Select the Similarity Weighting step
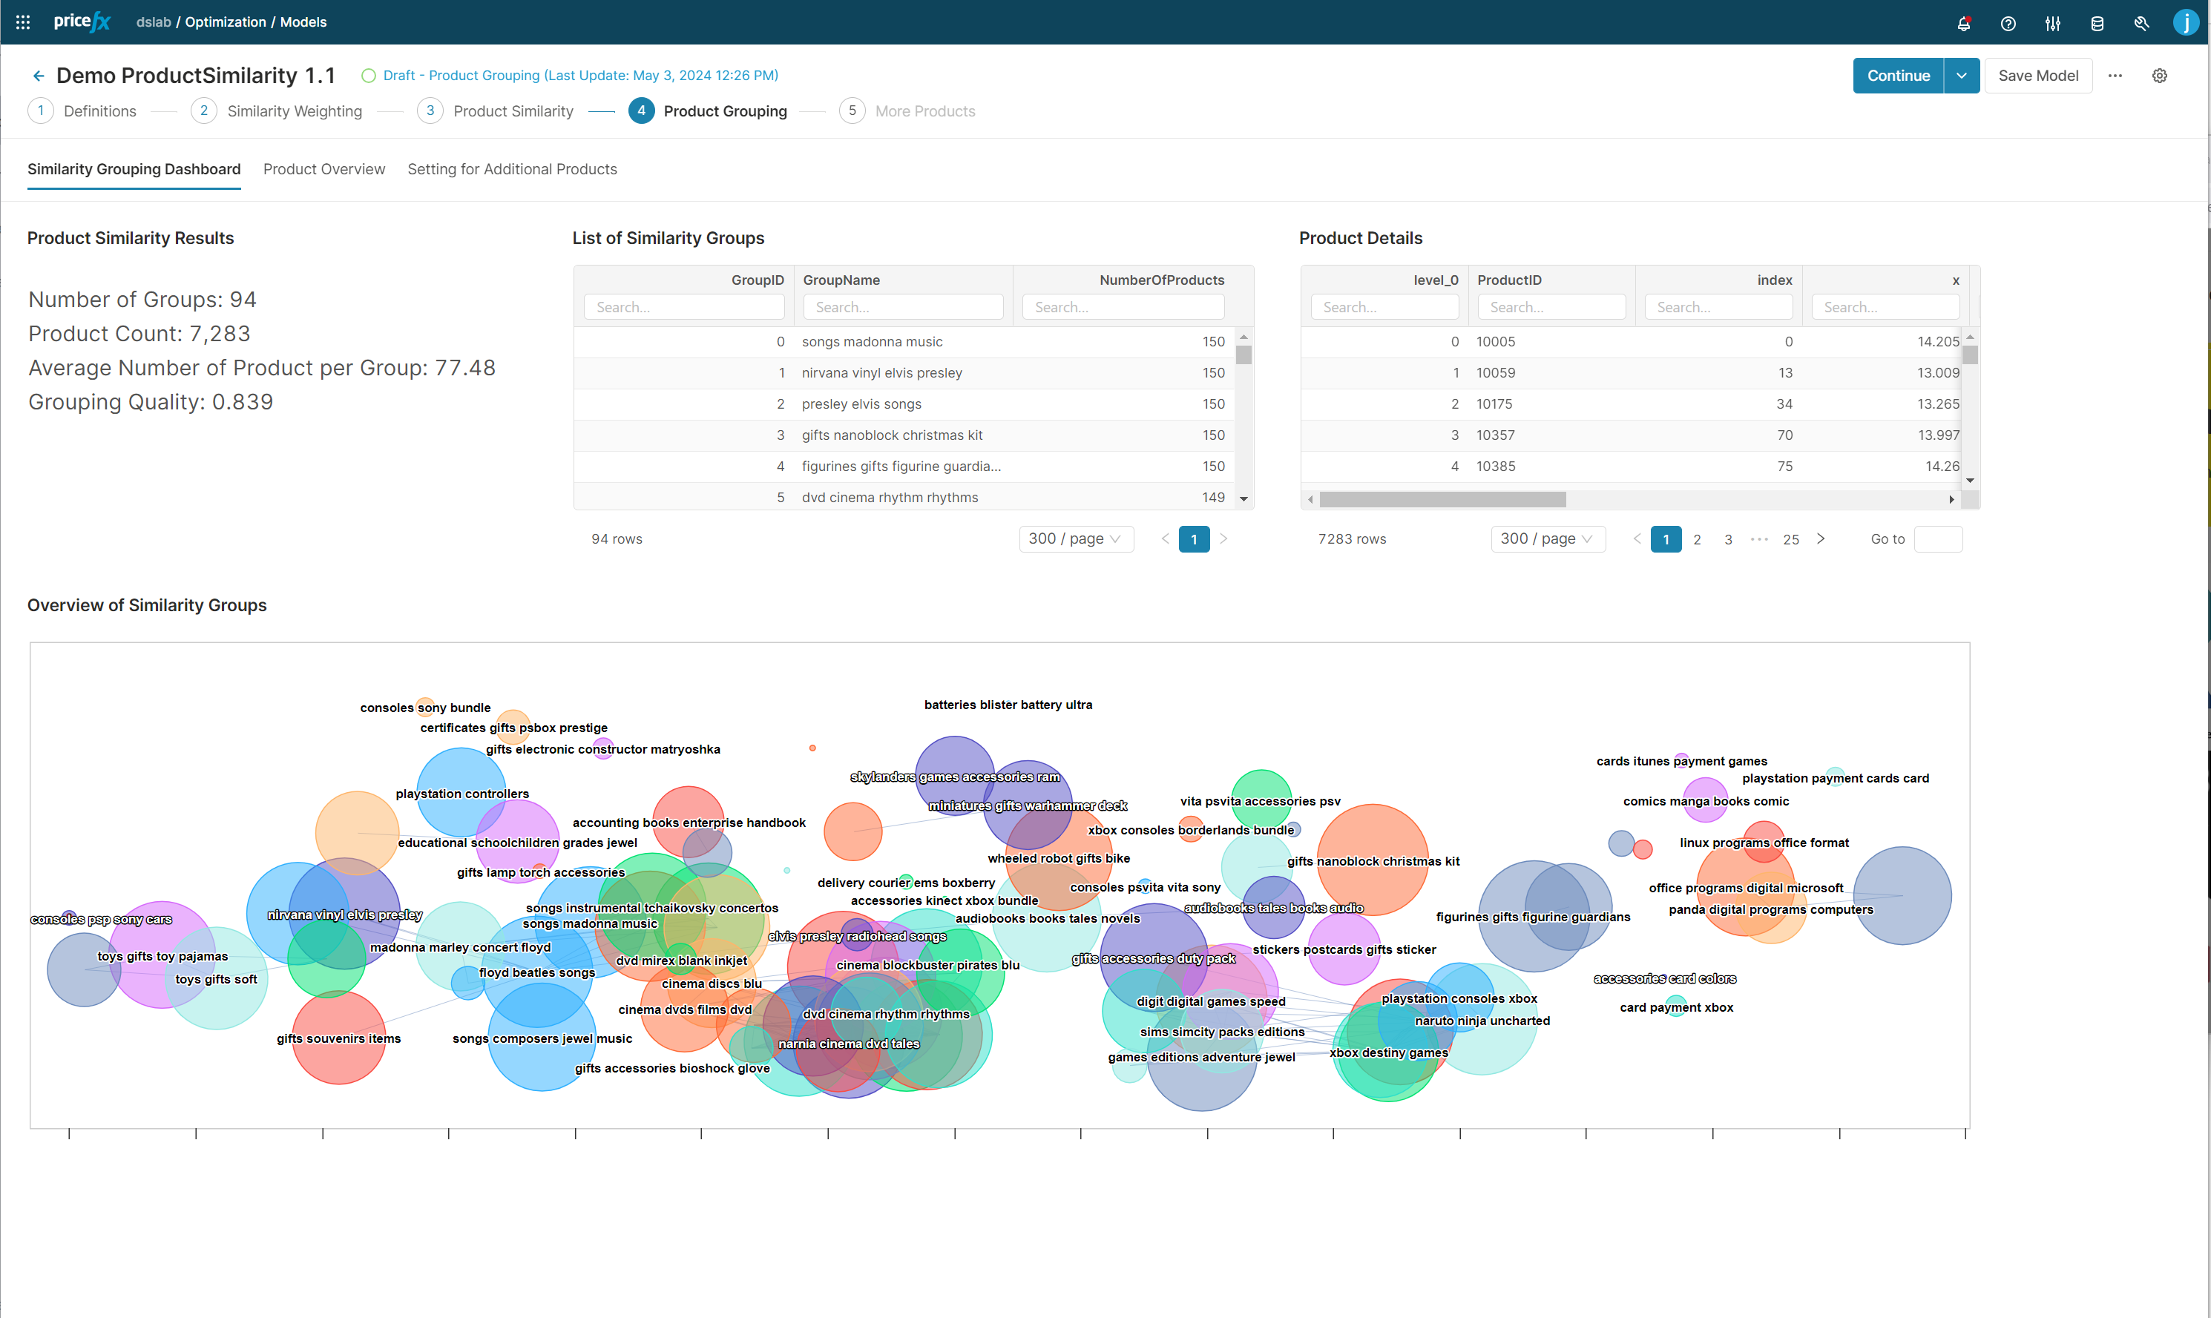Viewport: 2211px width, 1318px height. pos(294,111)
